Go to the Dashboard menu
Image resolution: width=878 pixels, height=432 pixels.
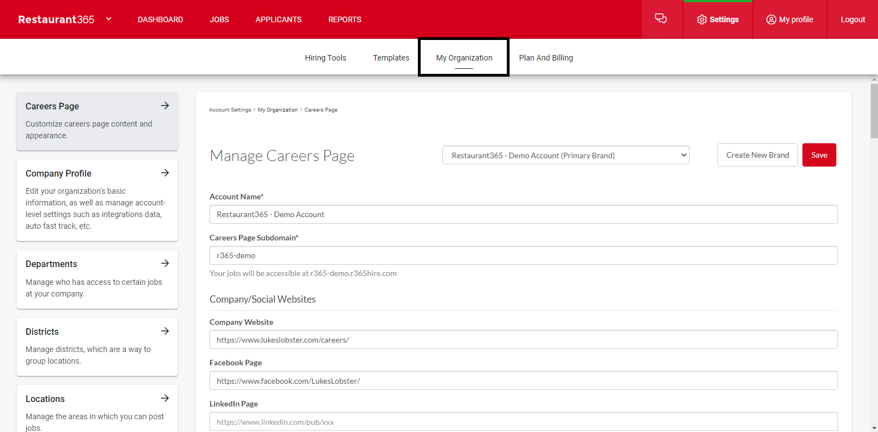click(x=160, y=19)
